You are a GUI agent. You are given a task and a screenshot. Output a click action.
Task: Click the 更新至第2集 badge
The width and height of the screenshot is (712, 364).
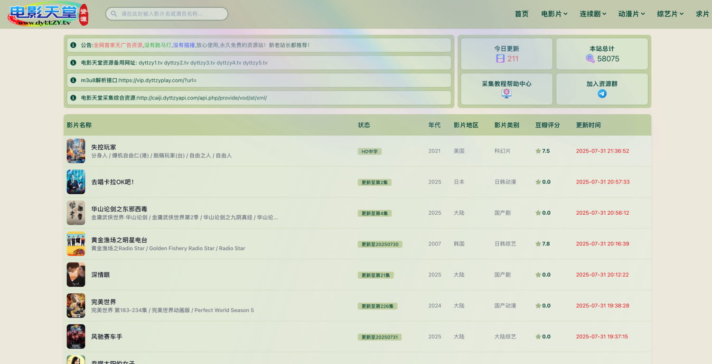pyautogui.click(x=375, y=182)
